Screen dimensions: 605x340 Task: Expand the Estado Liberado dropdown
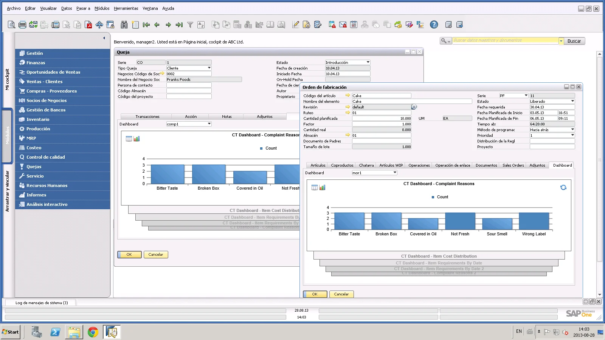tap(572, 101)
